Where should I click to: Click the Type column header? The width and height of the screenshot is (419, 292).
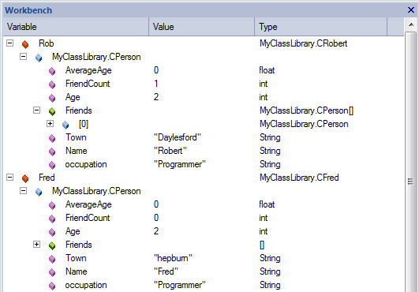point(321,27)
